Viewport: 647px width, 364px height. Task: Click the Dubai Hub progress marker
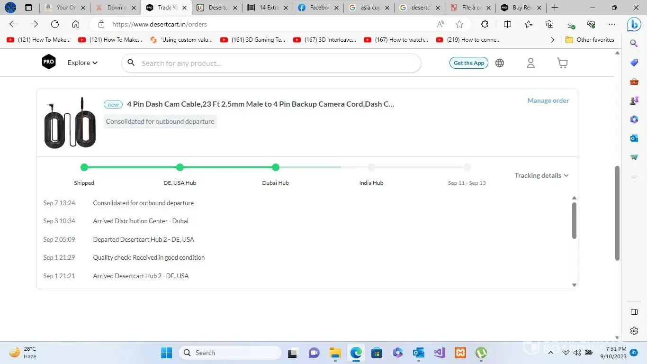276,167
